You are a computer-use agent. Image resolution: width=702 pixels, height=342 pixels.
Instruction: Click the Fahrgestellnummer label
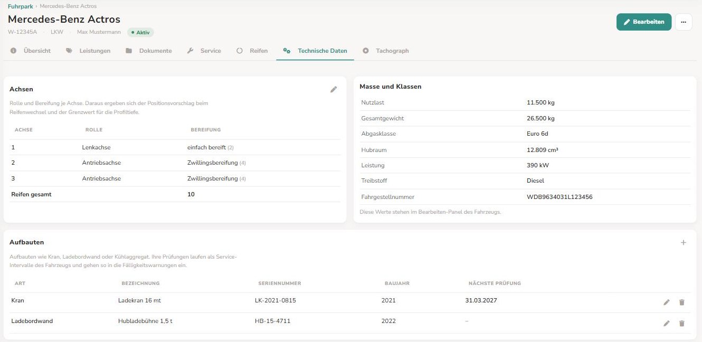point(388,197)
